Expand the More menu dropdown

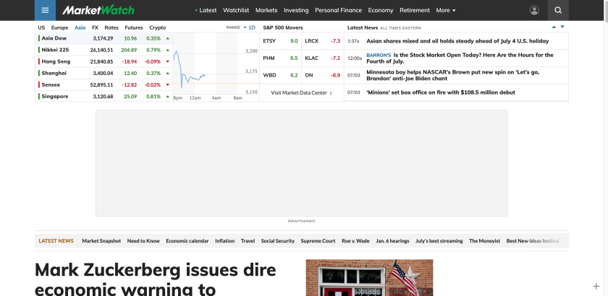(446, 10)
